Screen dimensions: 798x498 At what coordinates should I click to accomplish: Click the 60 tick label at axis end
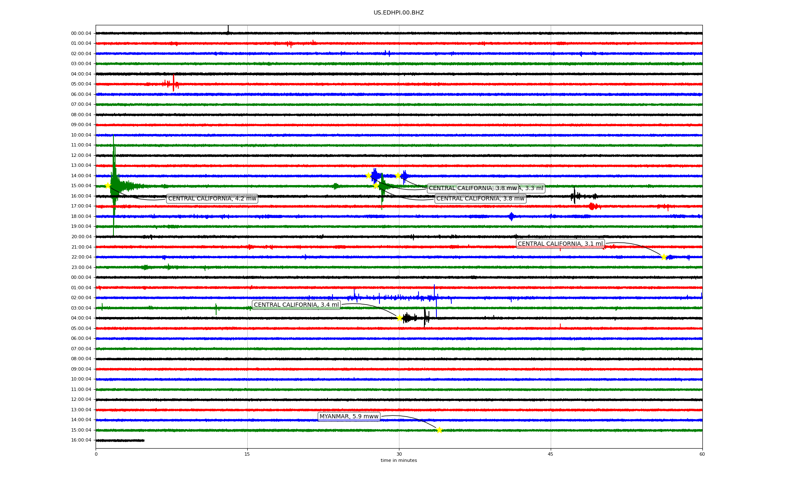click(702, 454)
